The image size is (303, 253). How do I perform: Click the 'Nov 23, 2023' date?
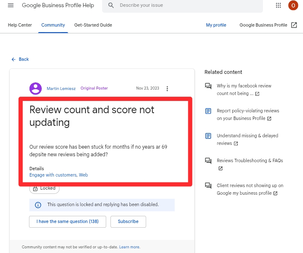147,88
